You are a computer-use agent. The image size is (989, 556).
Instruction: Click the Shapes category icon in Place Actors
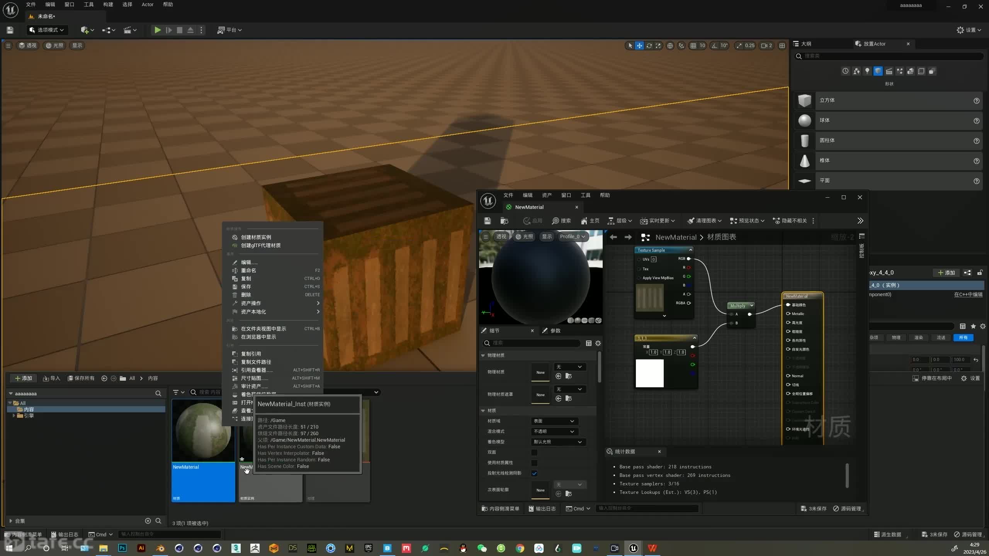tap(878, 71)
